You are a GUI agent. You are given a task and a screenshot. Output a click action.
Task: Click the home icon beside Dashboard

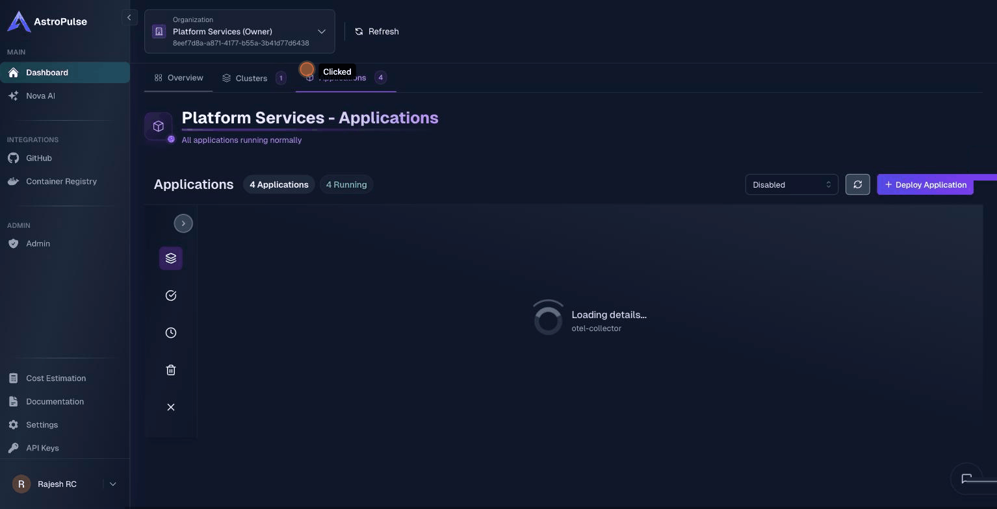(13, 72)
